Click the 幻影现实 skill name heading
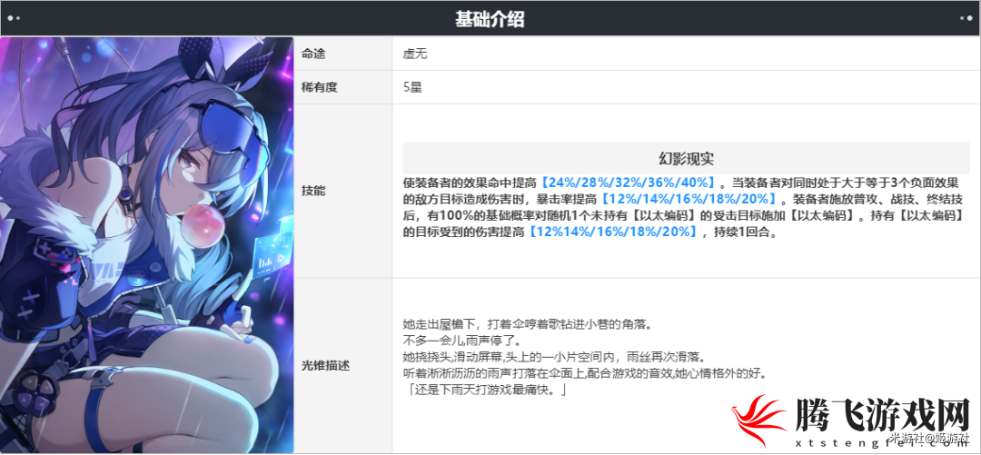This screenshot has width=981, height=455. (687, 158)
